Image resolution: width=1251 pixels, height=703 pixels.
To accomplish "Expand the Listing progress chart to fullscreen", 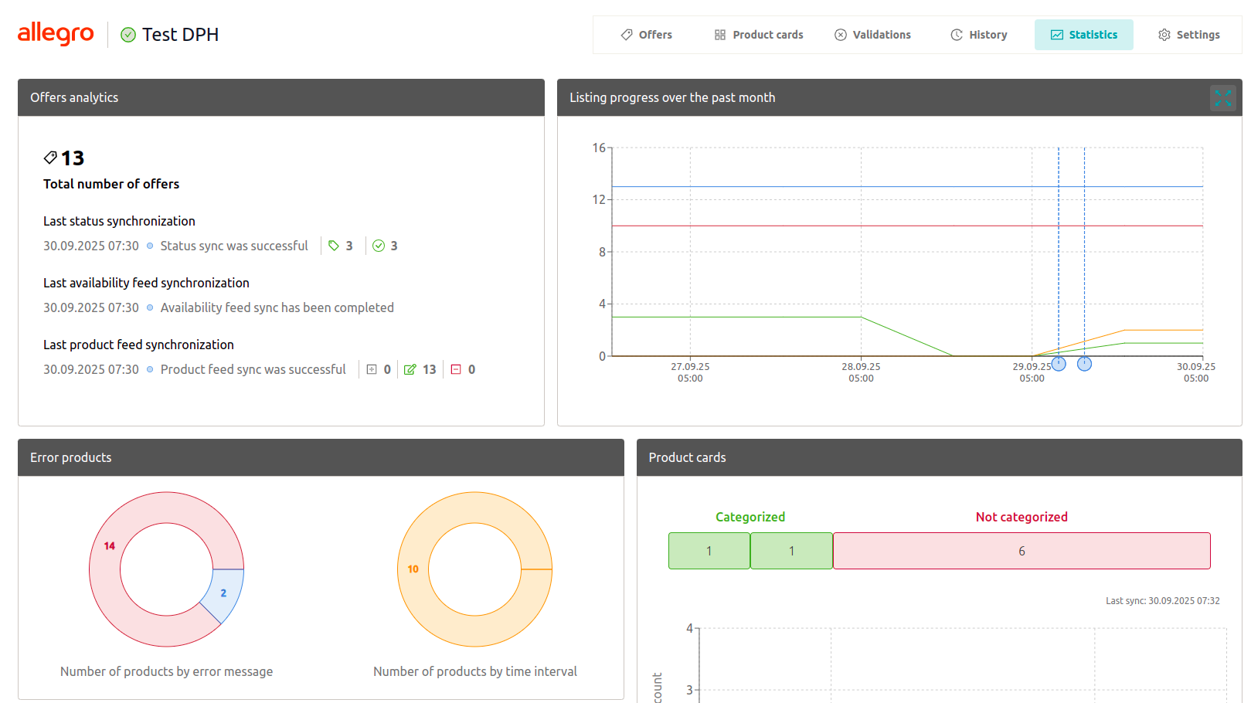I will pyautogui.click(x=1222, y=98).
